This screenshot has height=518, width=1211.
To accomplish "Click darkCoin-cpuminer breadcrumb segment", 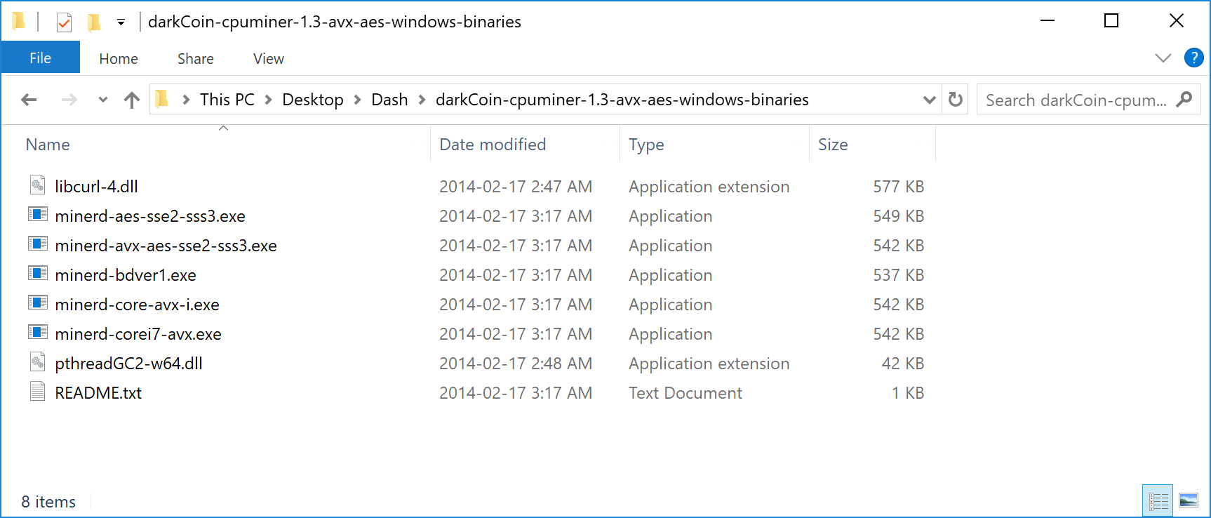I will 622,100.
